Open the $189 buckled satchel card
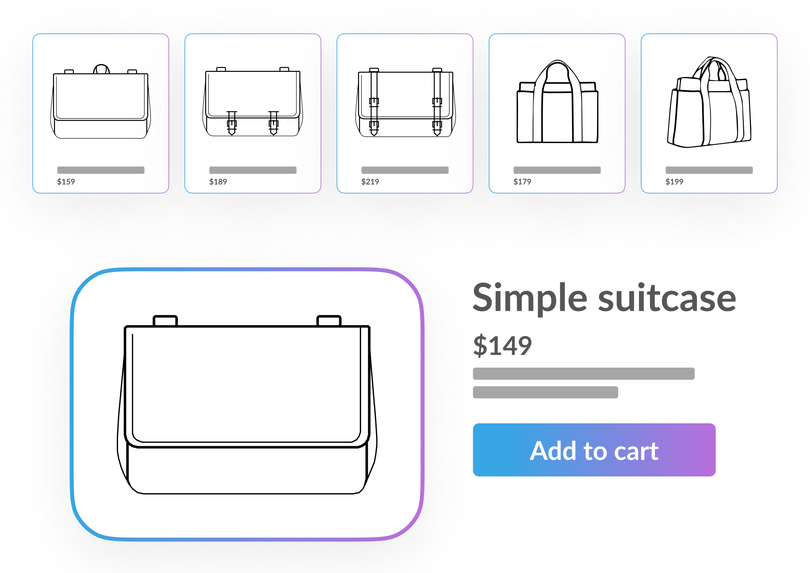Viewport: 810px width, 573px height. (x=252, y=113)
